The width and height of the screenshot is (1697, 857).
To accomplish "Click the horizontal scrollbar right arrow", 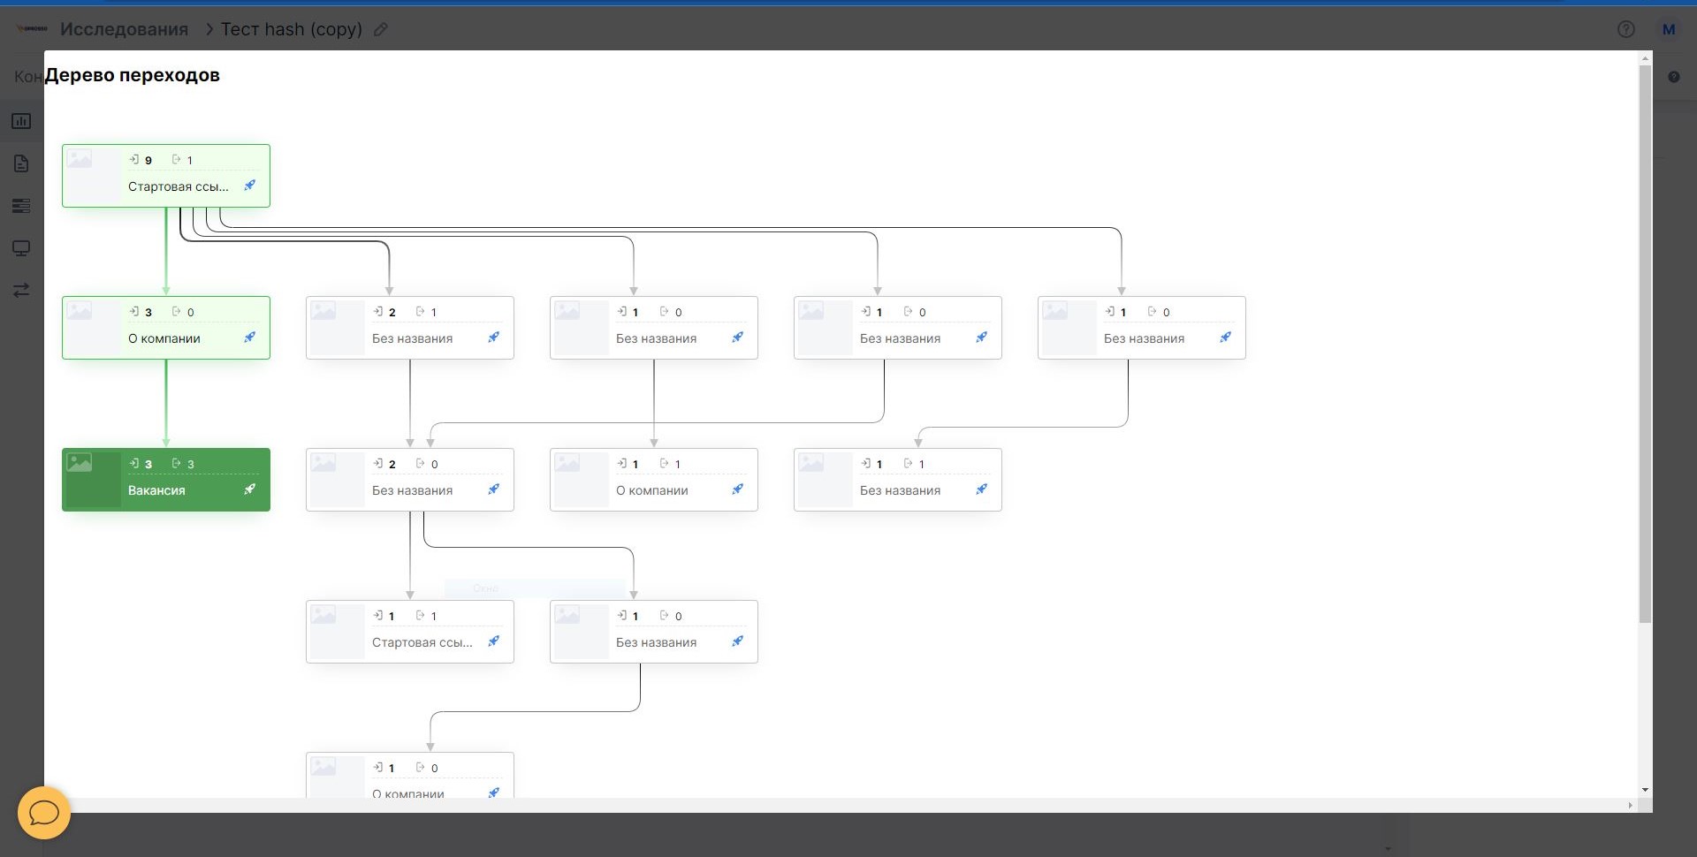I will coord(1630,805).
